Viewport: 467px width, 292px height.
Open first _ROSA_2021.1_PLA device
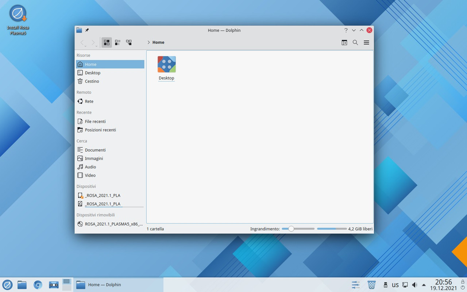tap(110, 195)
